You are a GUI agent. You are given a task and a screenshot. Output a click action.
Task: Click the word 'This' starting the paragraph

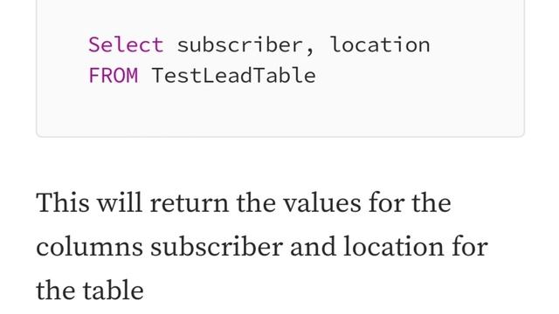[x=63, y=202]
